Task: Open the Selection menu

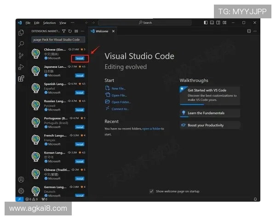Action: pyautogui.click(x=49, y=22)
